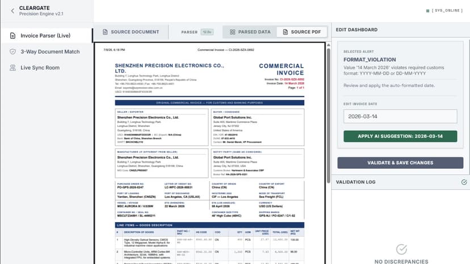Click the parser time badge 12.8s
Image resolution: width=470 pixels, height=264 pixels.
coord(207,32)
